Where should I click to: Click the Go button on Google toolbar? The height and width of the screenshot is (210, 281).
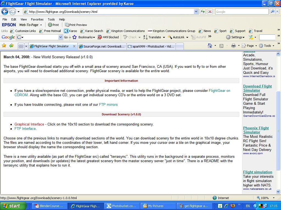[66, 37]
